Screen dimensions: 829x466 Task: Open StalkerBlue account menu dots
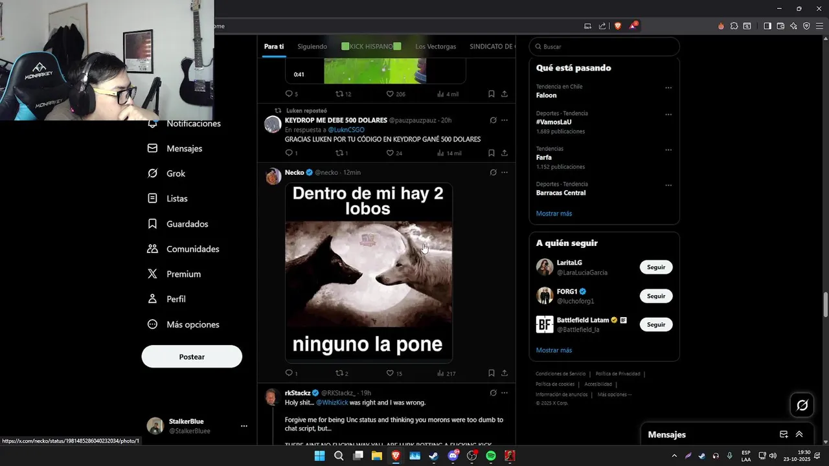244,426
